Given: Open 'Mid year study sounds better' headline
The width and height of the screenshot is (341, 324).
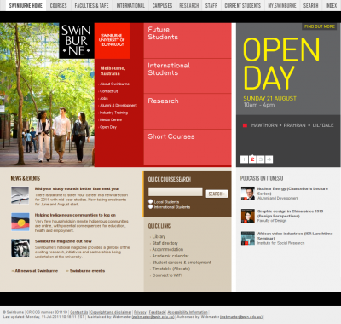Looking at the screenshot, I should [78, 188].
